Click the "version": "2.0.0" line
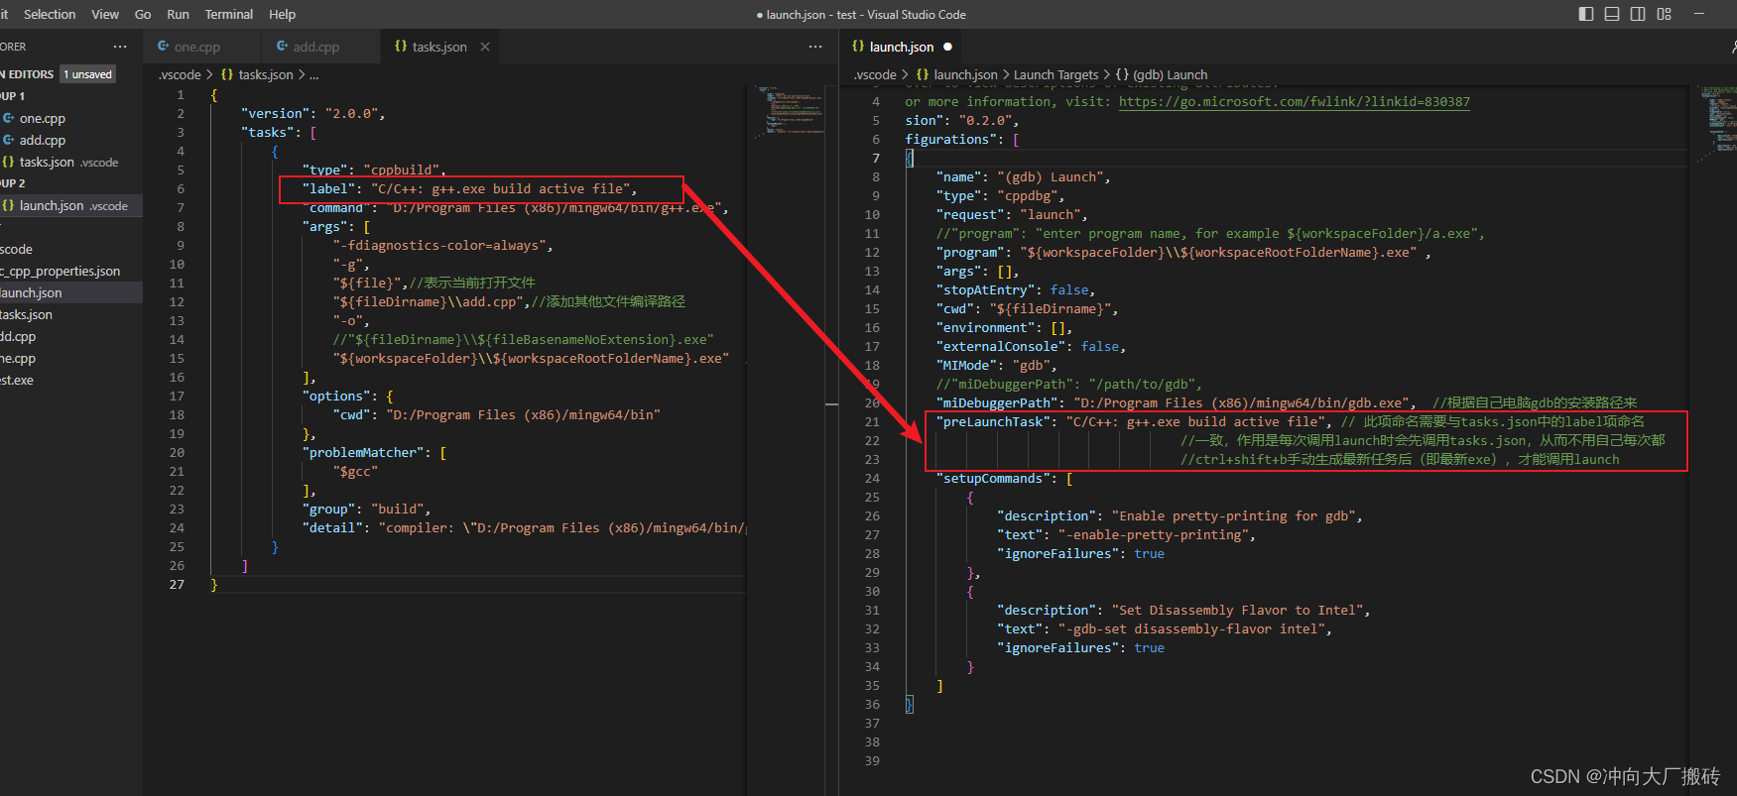This screenshot has width=1737, height=796. [x=312, y=113]
